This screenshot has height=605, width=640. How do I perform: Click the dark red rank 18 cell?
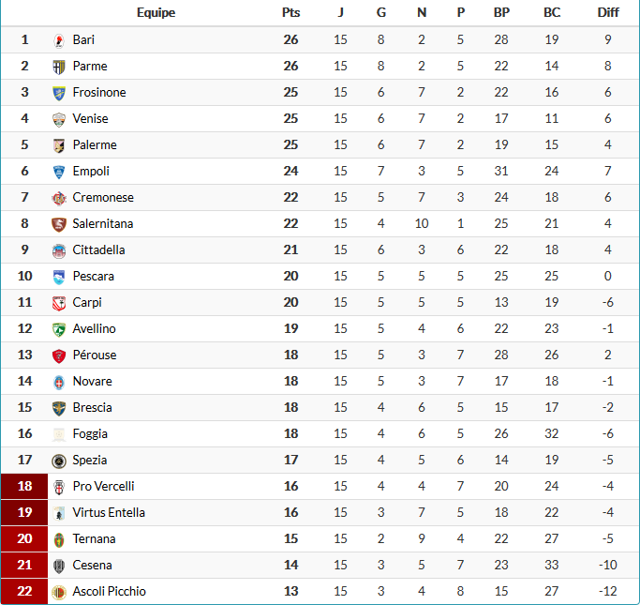(x=25, y=487)
